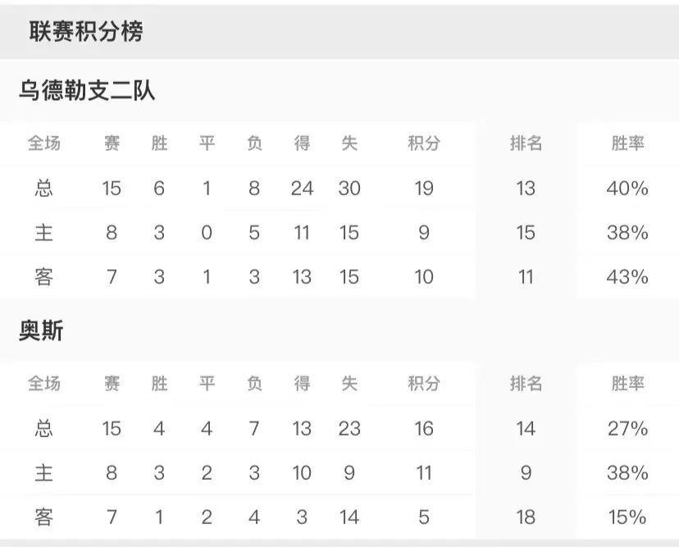Click 乌德勒支二队 total points value 19

tap(423, 189)
